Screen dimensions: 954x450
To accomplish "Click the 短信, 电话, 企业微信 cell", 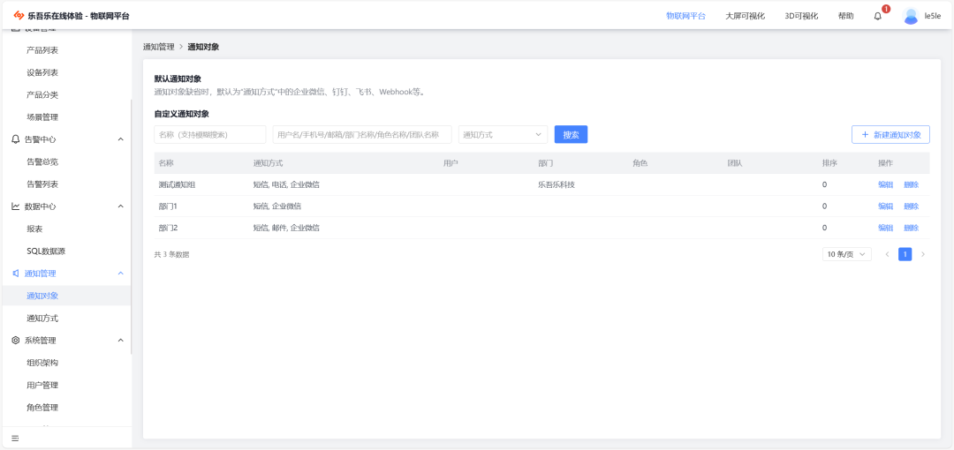I will pos(286,185).
